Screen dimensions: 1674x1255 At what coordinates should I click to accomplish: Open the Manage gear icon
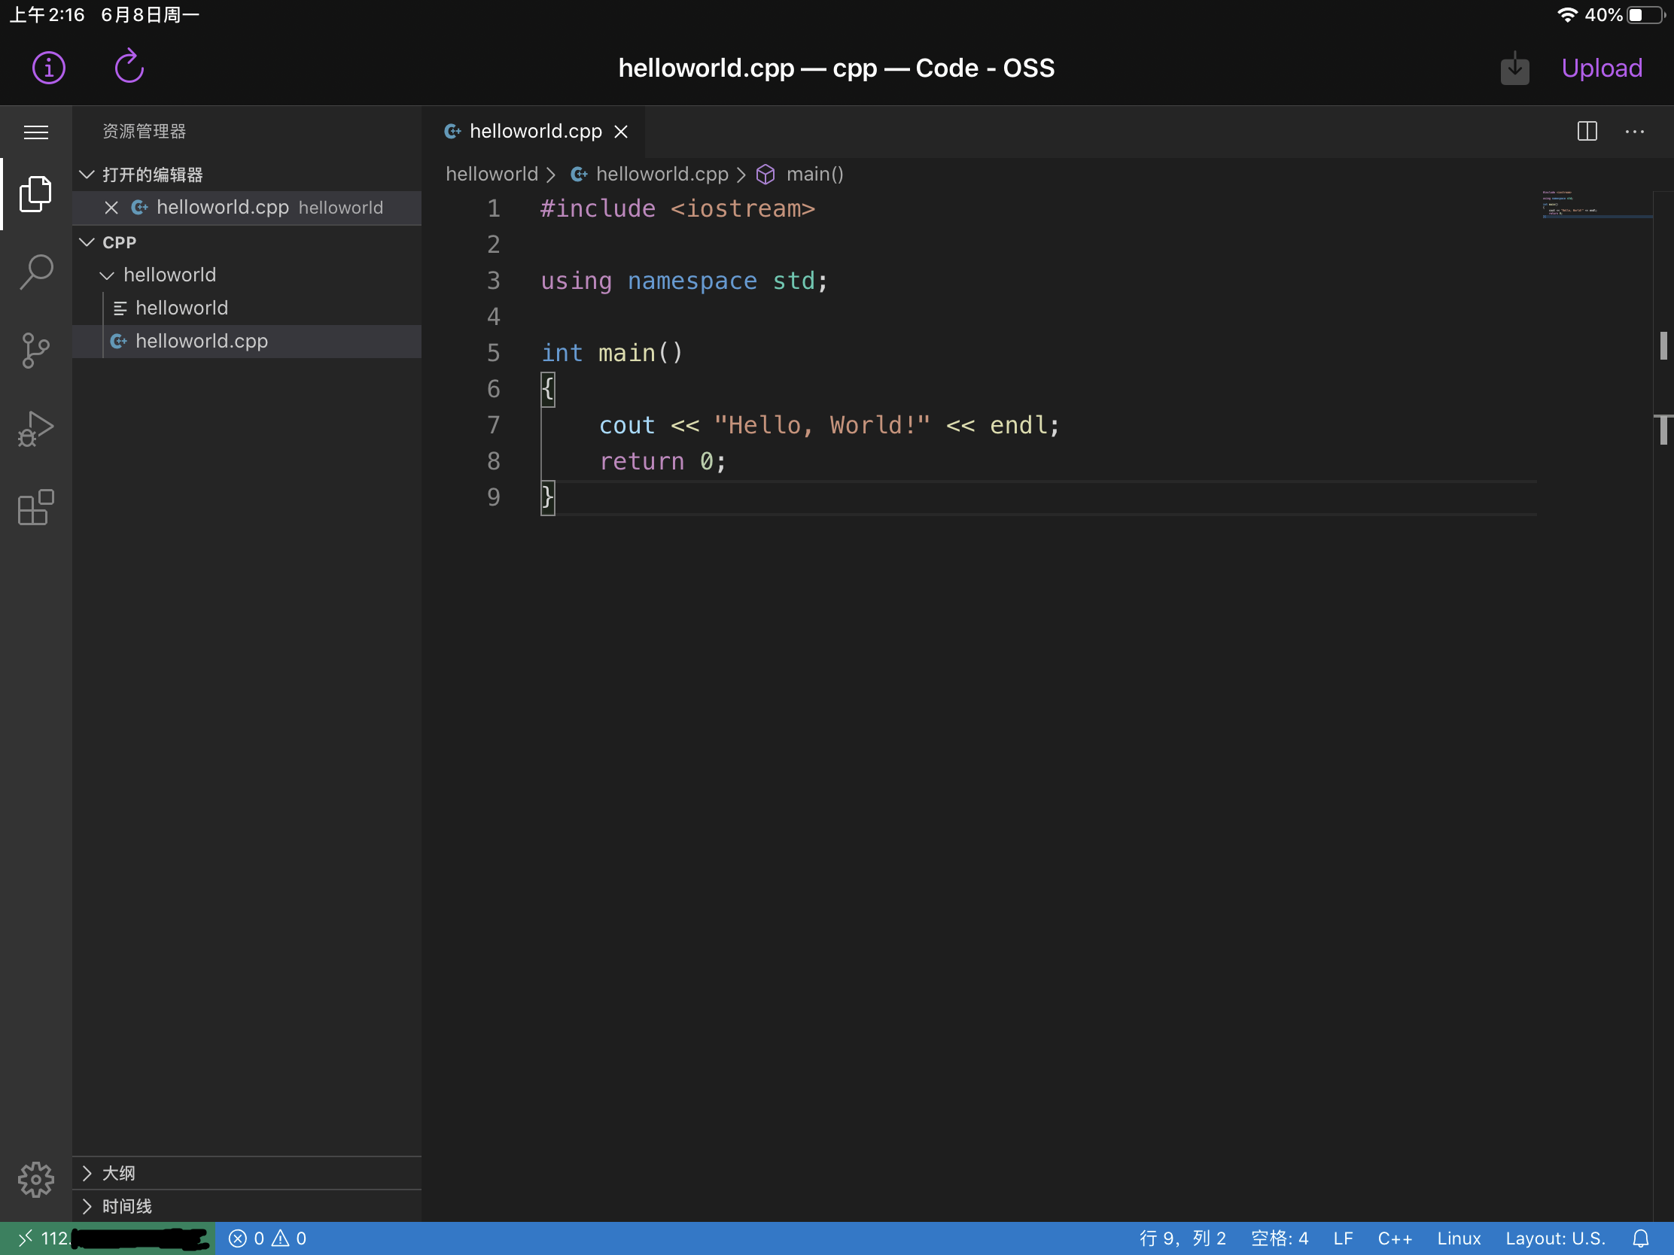[35, 1178]
